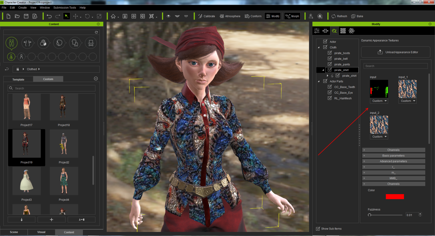Select the Hair head category icon

(x=59, y=43)
